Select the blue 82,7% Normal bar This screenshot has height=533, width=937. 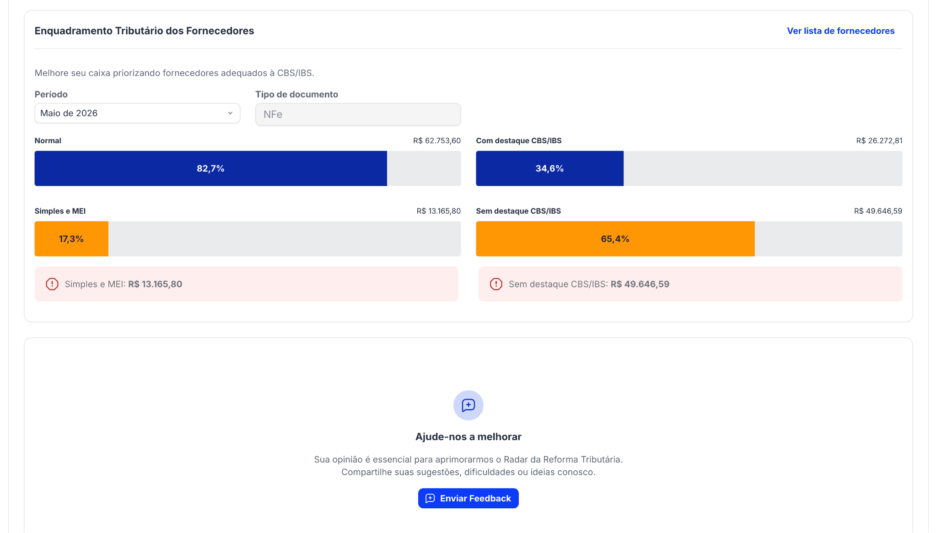pos(210,168)
